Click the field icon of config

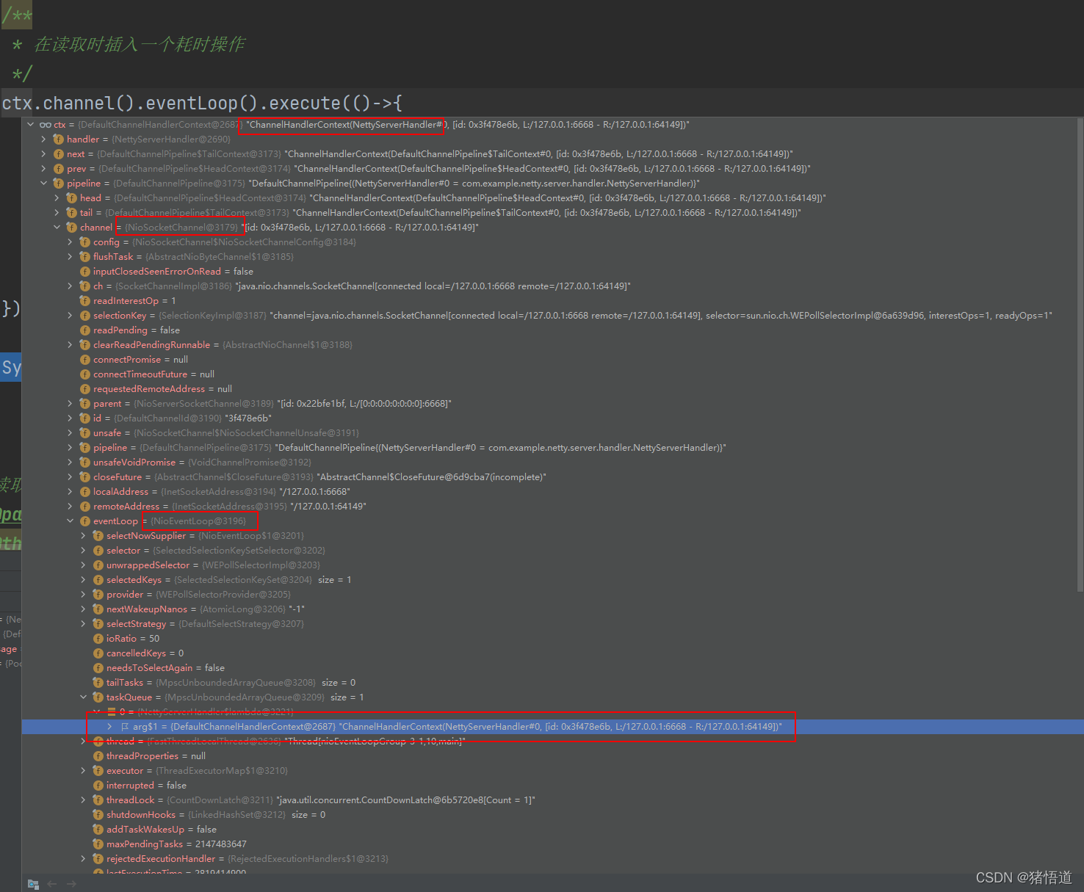(85, 242)
